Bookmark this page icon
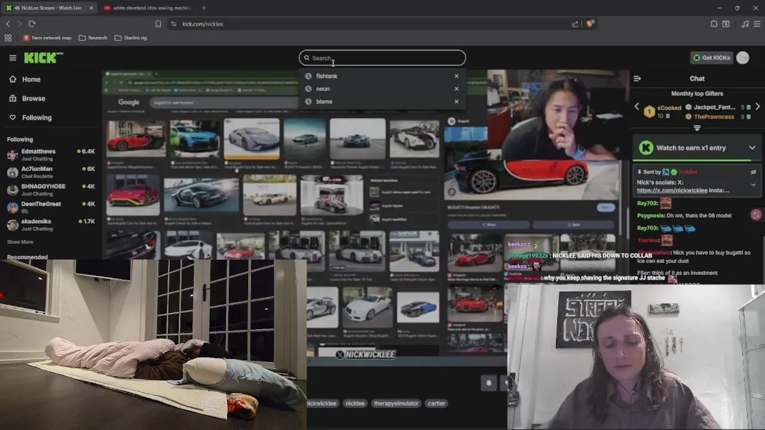Image resolution: width=765 pixels, height=430 pixels. pyautogui.click(x=158, y=24)
